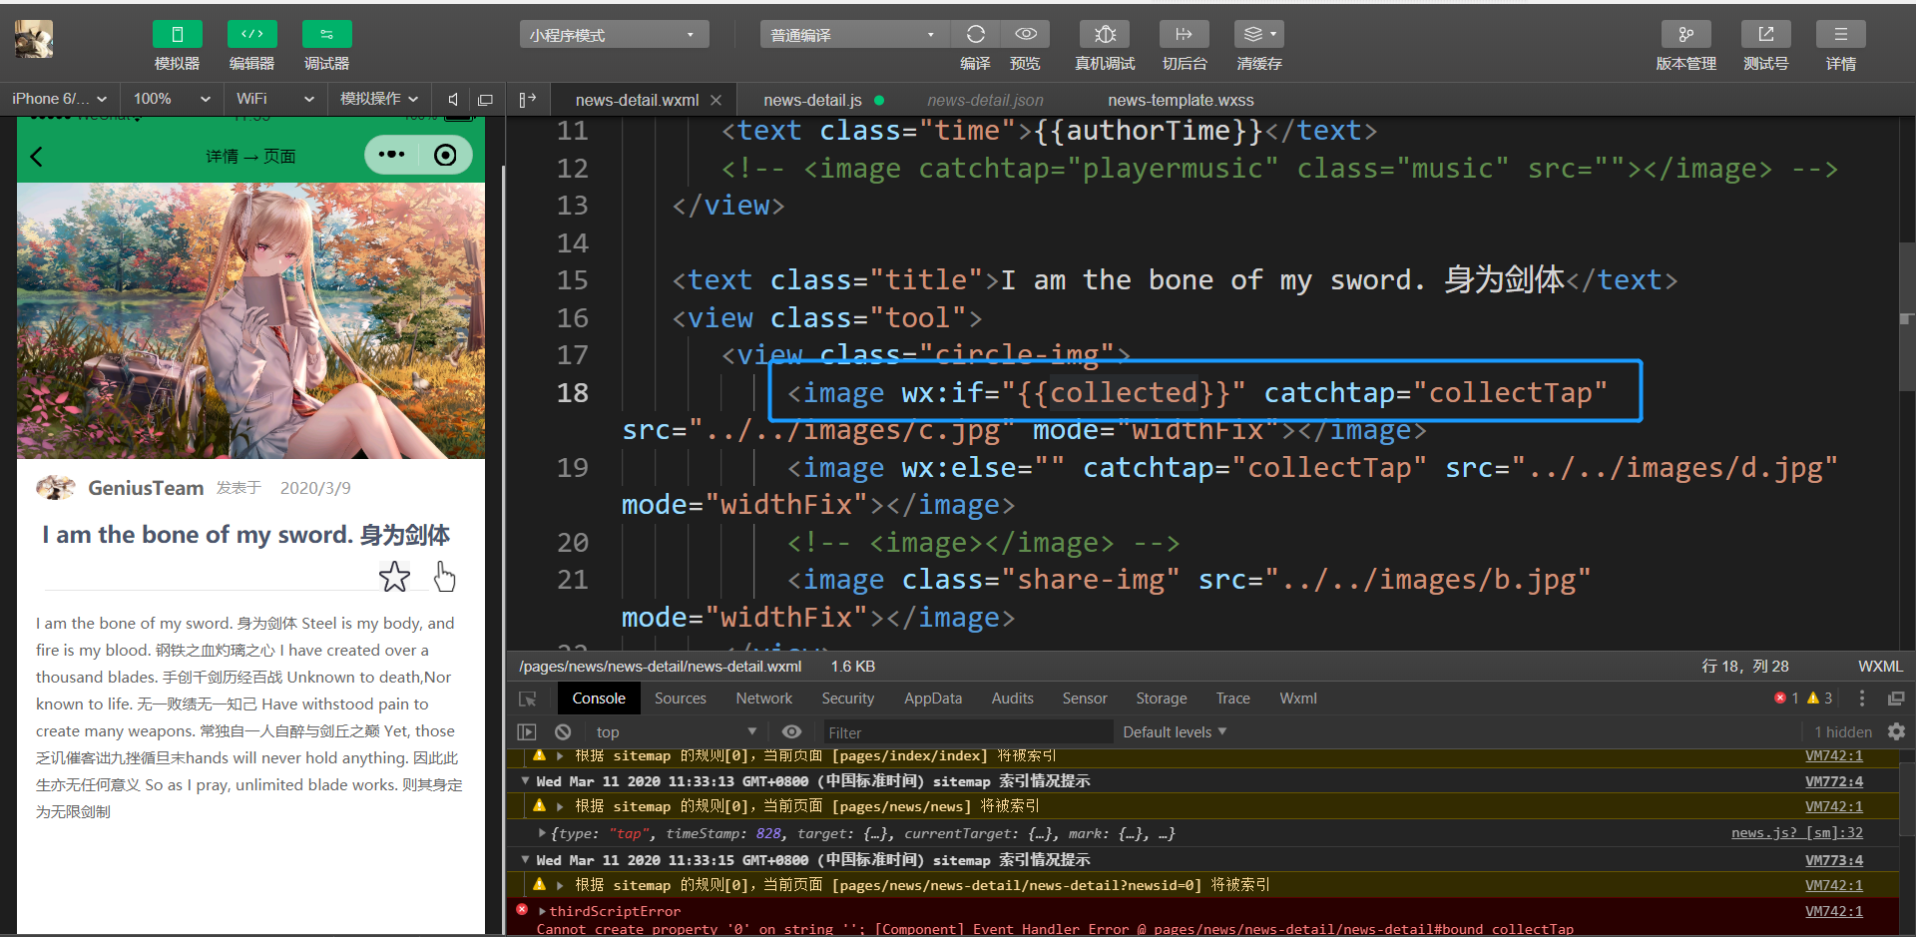Tap the hand share icon in simulator
Image resolution: width=1916 pixels, height=937 pixels.
[444, 576]
